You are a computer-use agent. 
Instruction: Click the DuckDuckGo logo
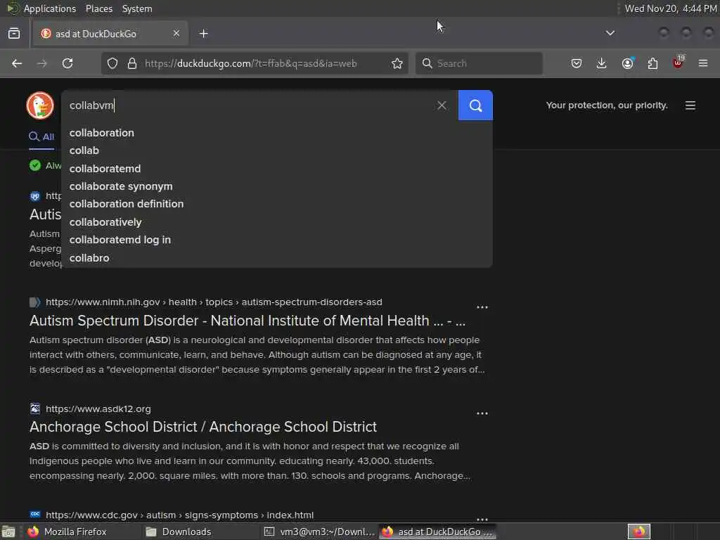pyautogui.click(x=40, y=105)
